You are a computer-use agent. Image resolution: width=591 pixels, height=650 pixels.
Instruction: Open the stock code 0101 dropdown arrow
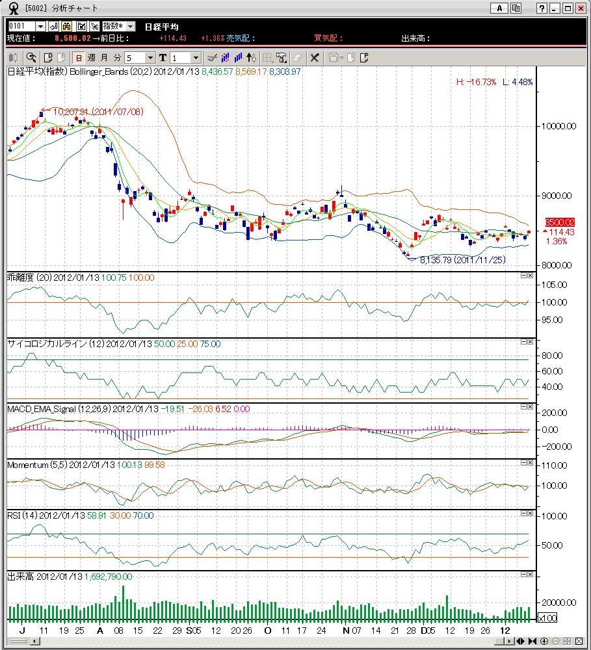tap(40, 26)
